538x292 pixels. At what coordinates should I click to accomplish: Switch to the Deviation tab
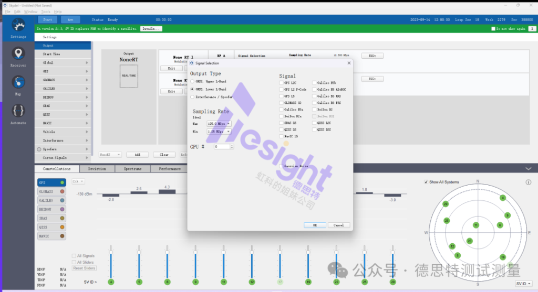(97, 169)
